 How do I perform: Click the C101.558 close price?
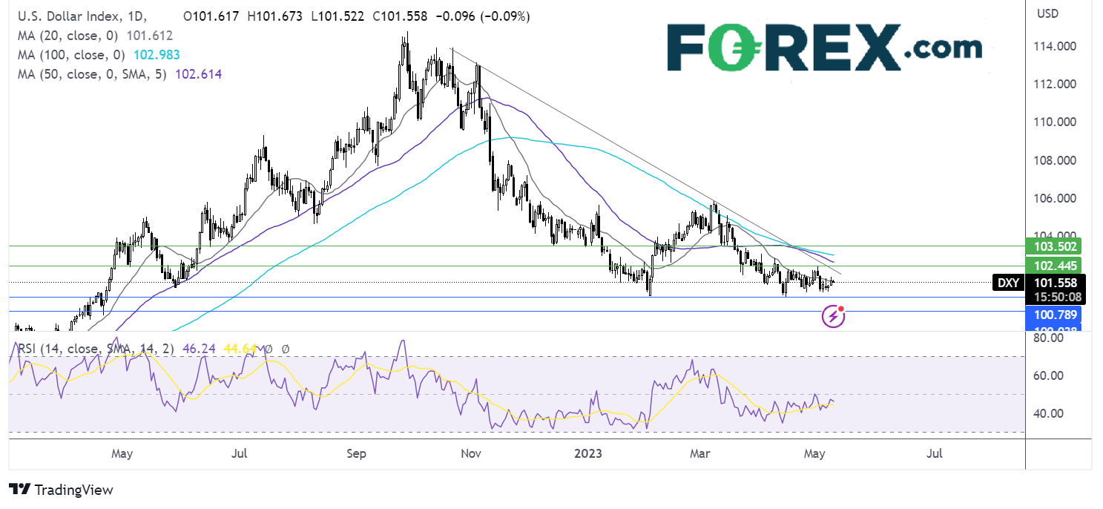[401, 17]
